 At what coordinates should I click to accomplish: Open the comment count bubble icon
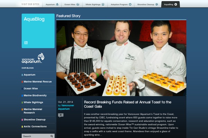click(61, 115)
